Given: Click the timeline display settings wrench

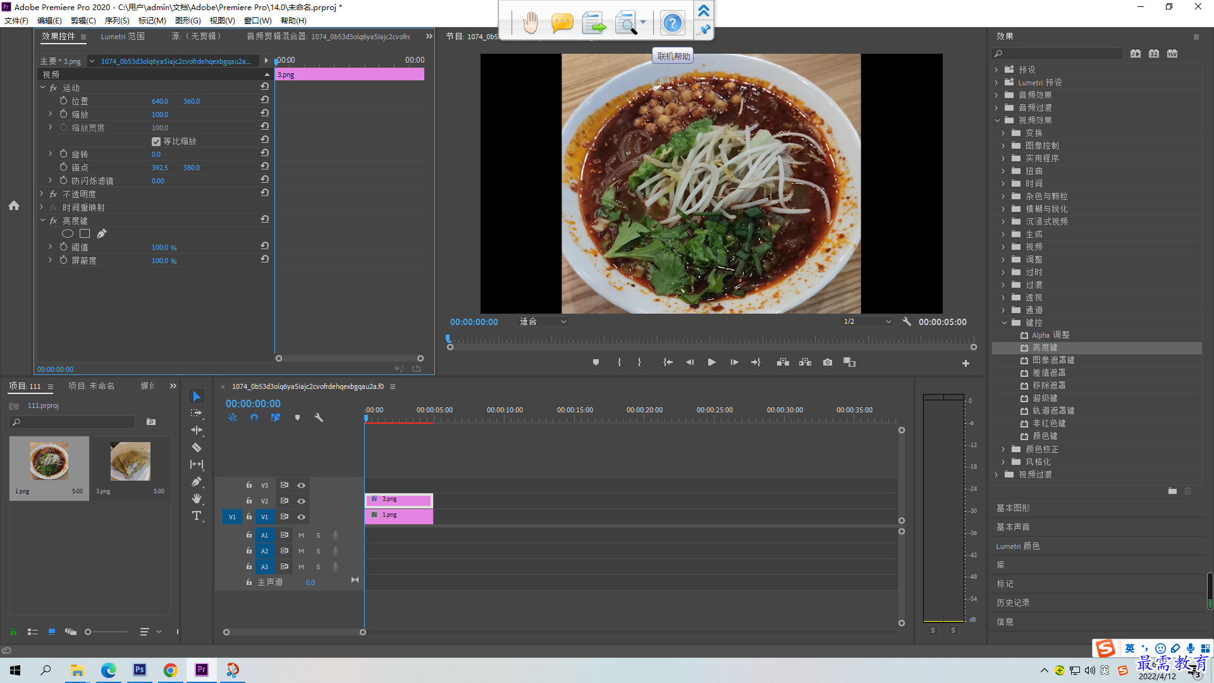Looking at the screenshot, I should pyautogui.click(x=319, y=417).
